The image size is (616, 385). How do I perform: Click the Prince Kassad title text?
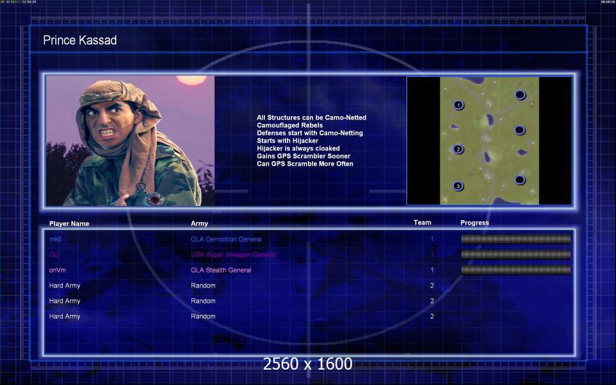(x=80, y=40)
